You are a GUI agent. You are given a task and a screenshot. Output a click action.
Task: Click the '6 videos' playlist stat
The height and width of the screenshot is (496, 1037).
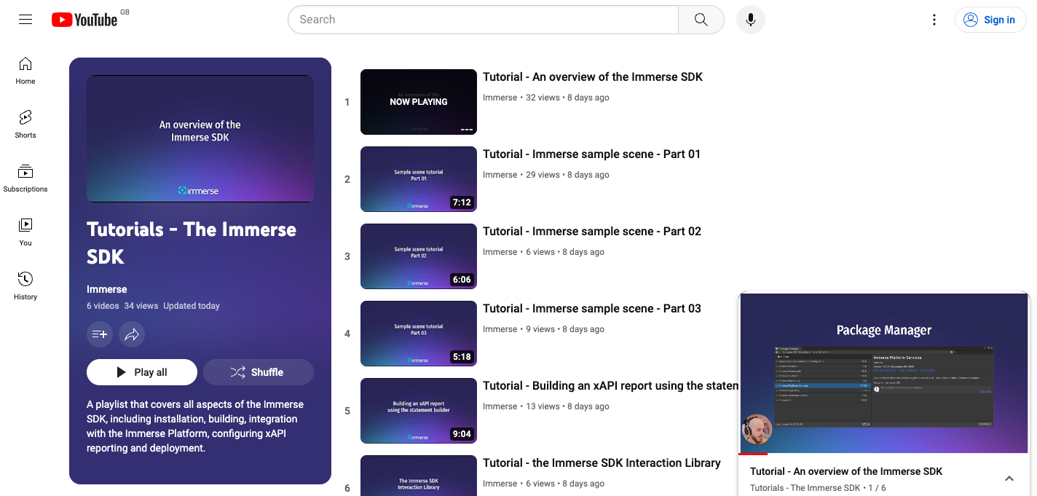(103, 306)
